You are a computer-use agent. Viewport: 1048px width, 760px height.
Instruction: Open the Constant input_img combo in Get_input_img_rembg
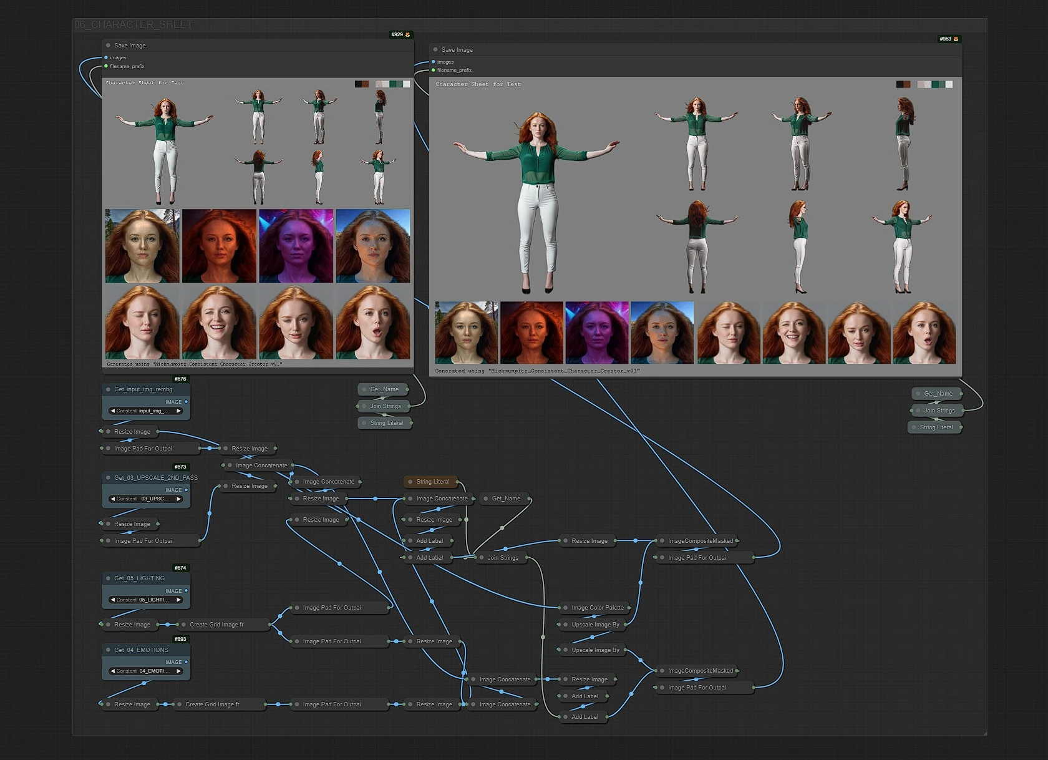coord(146,411)
